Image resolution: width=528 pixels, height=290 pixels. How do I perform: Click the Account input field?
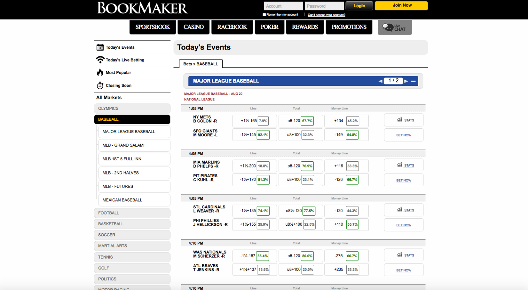pos(283,6)
